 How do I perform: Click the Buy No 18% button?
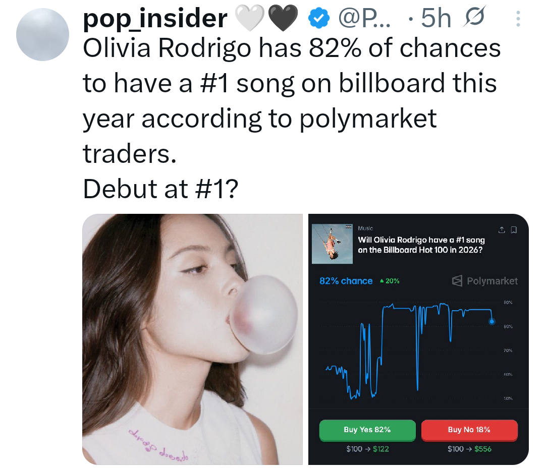click(469, 430)
